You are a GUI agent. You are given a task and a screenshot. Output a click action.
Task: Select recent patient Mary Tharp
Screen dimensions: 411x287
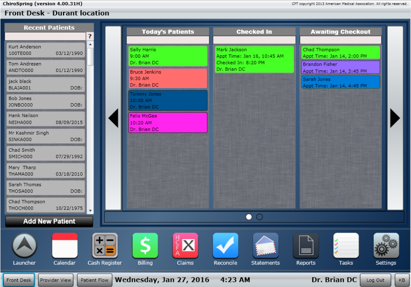pyautogui.click(x=46, y=170)
